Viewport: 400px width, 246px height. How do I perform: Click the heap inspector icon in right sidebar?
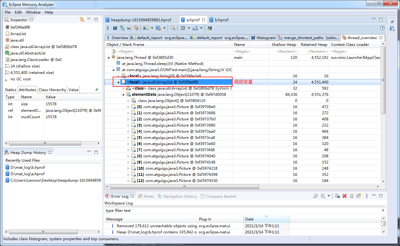[x=392, y=29]
